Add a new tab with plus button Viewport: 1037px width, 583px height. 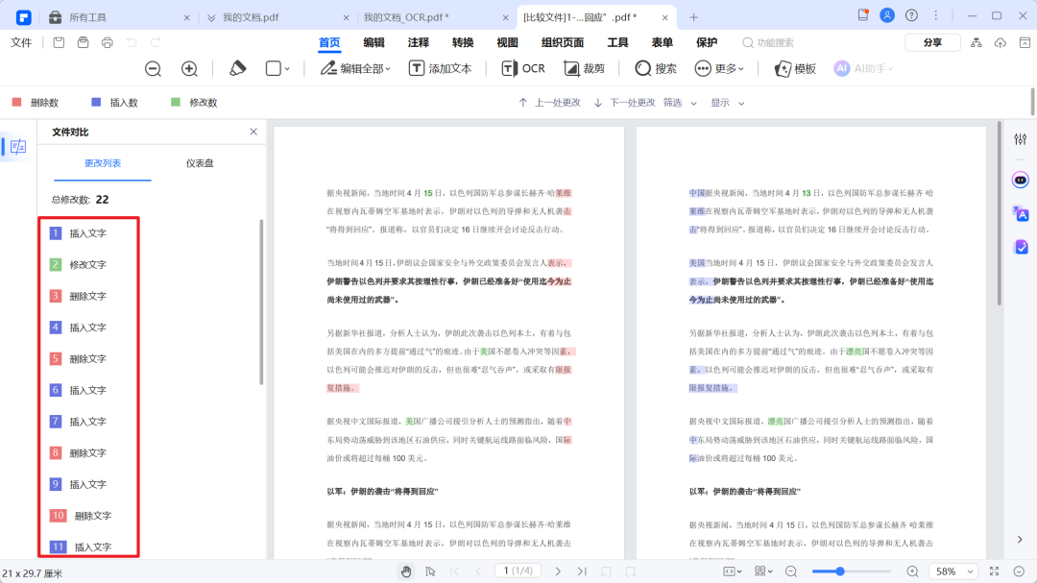(693, 17)
